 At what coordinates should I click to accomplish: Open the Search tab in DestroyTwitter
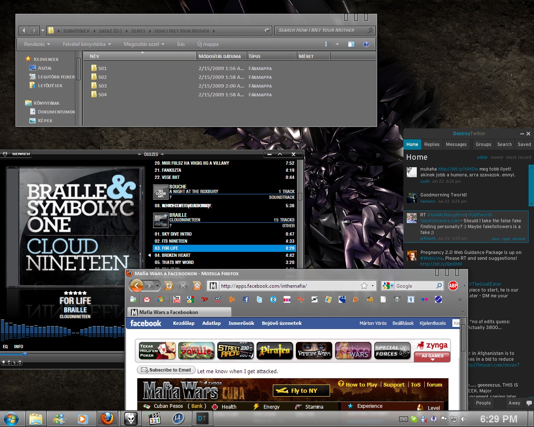(x=504, y=144)
